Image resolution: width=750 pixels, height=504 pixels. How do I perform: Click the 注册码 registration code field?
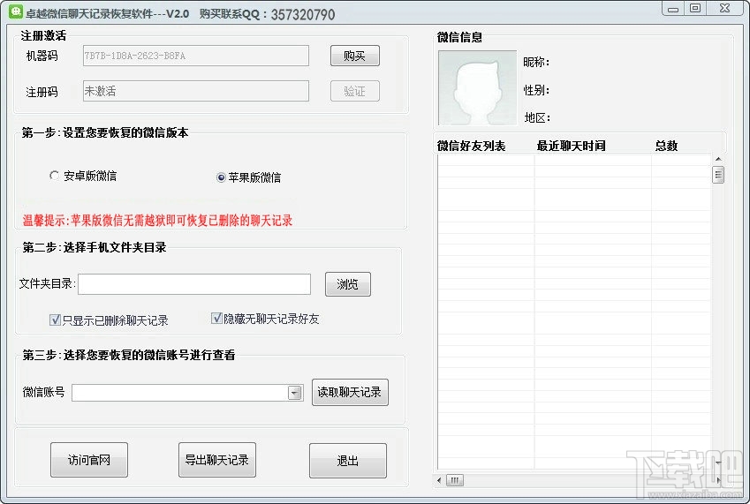tap(195, 91)
